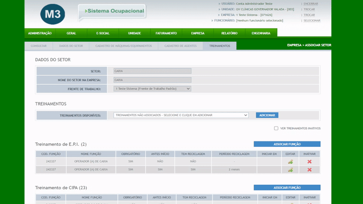The image size is (363, 204).
Task: Click the M3 logo icon
Action: tap(53, 14)
